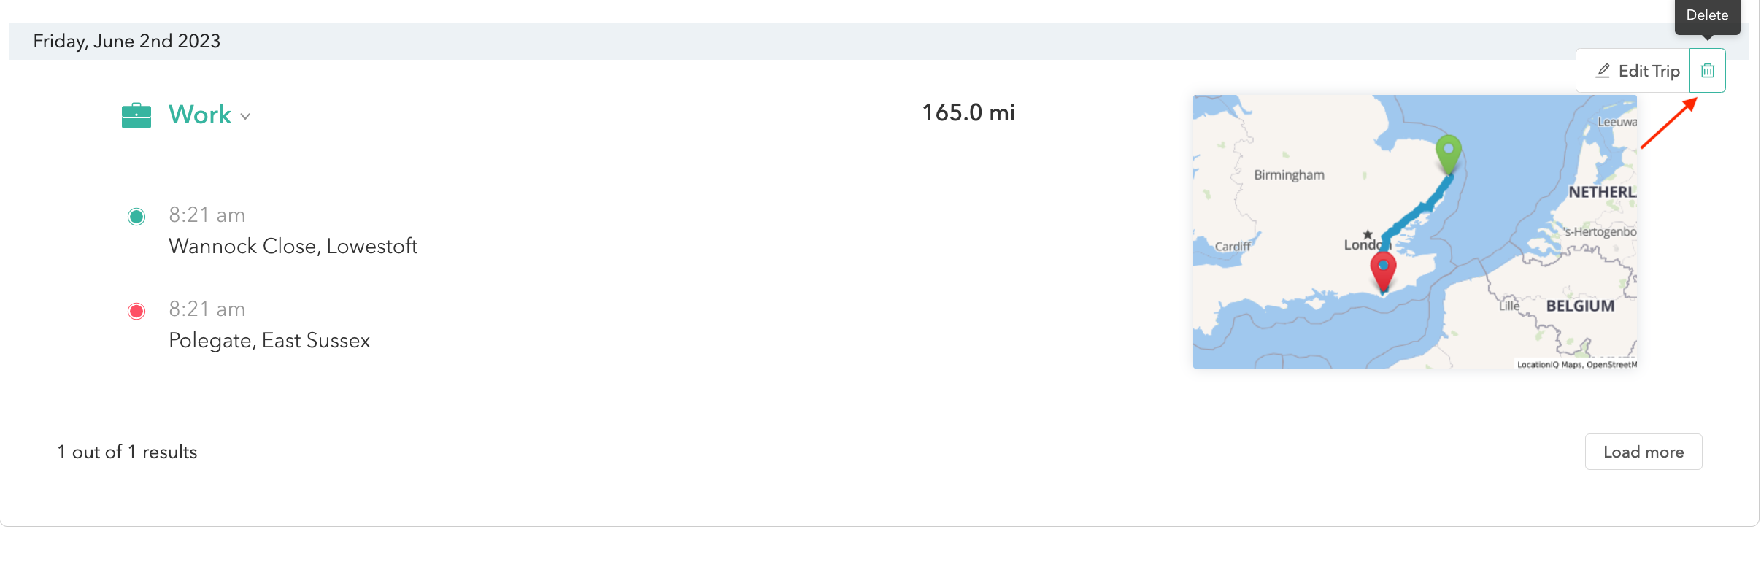Image resolution: width=1761 pixels, height=567 pixels.
Task: Click the 8:21 am departure time
Action: [x=207, y=215]
